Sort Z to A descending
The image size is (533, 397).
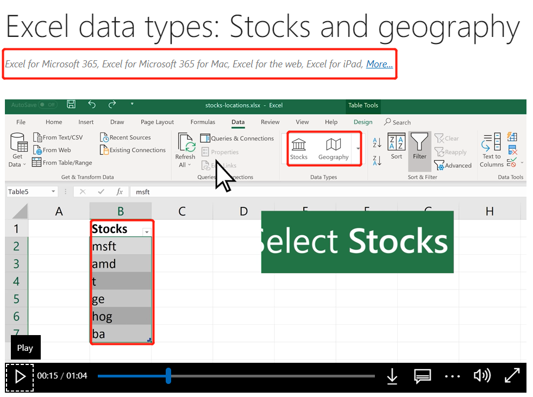click(x=377, y=160)
